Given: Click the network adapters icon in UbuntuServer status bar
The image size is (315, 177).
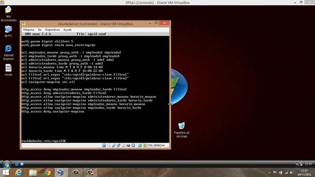Looking at the screenshot, I should (119, 146).
